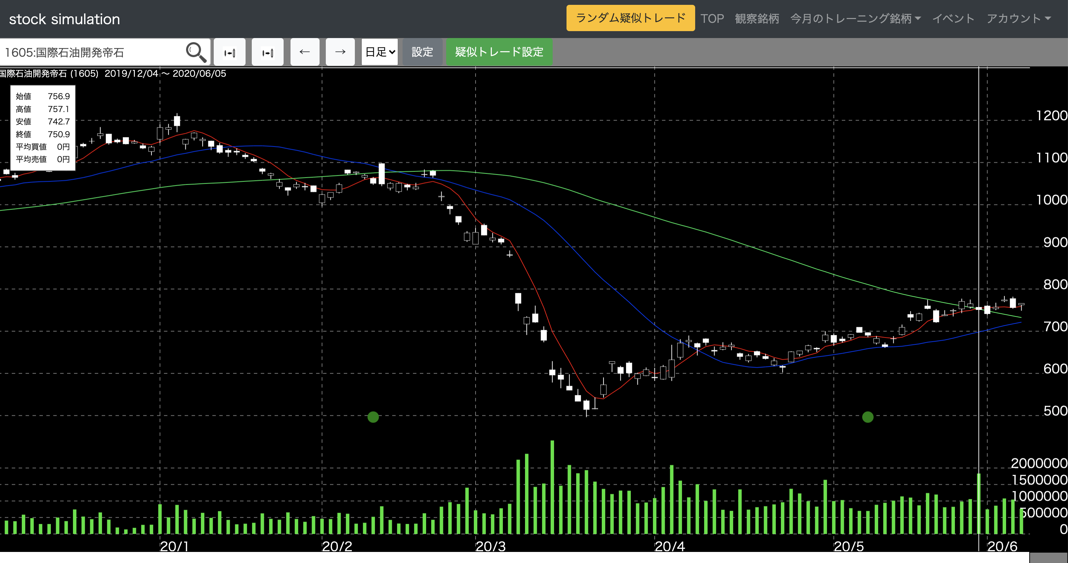Open the TOP navigation link
This screenshot has width=1068, height=563.
point(712,19)
